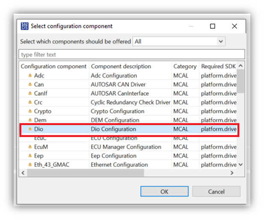The height and width of the screenshot is (220, 264).
Task: Click the OK button
Action: pos(164,192)
